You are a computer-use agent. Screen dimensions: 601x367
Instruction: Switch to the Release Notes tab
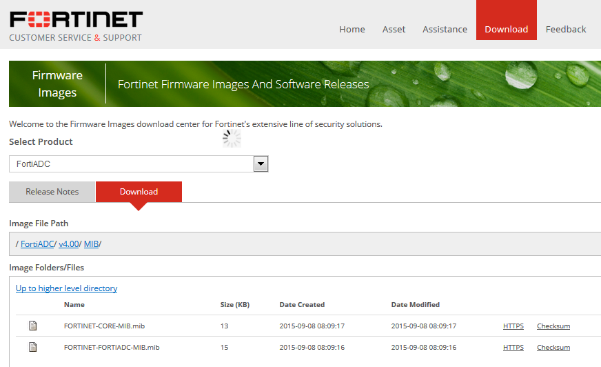52,192
